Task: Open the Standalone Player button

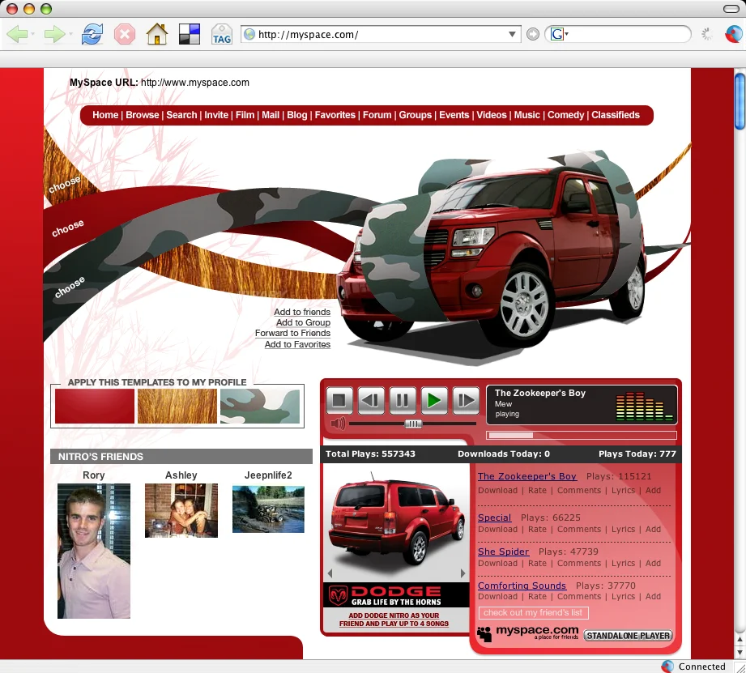Action: point(628,636)
